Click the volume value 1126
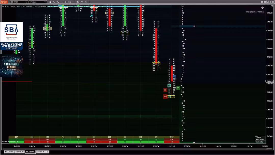The image size is (275, 155). tap(172, 137)
